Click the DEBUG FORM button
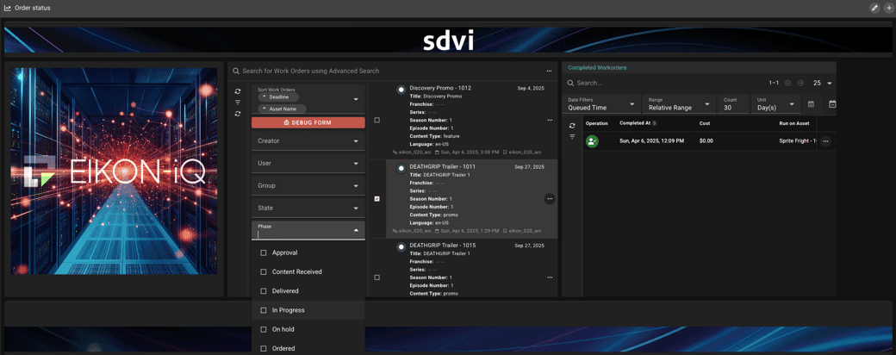Image resolution: width=896 pixels, height=355 pixels. pos(308,123)
